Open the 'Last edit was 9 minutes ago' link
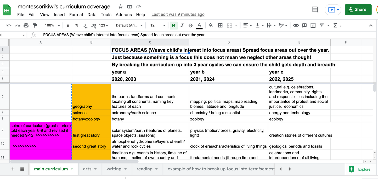This screenshot has width=378, height=179. pyautogui.click(x=178, y=15)
